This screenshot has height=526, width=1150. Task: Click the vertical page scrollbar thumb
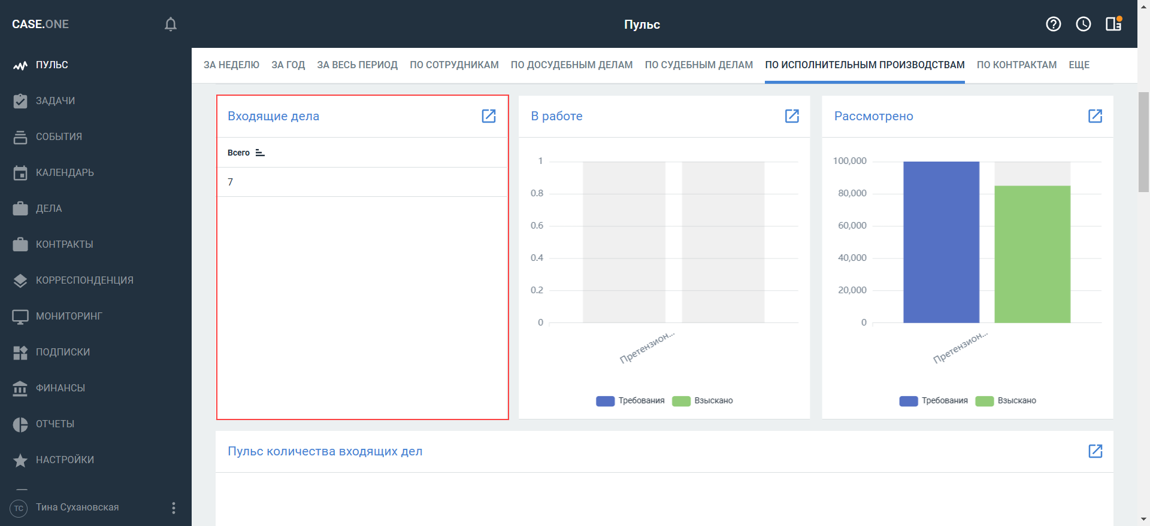1143,142
